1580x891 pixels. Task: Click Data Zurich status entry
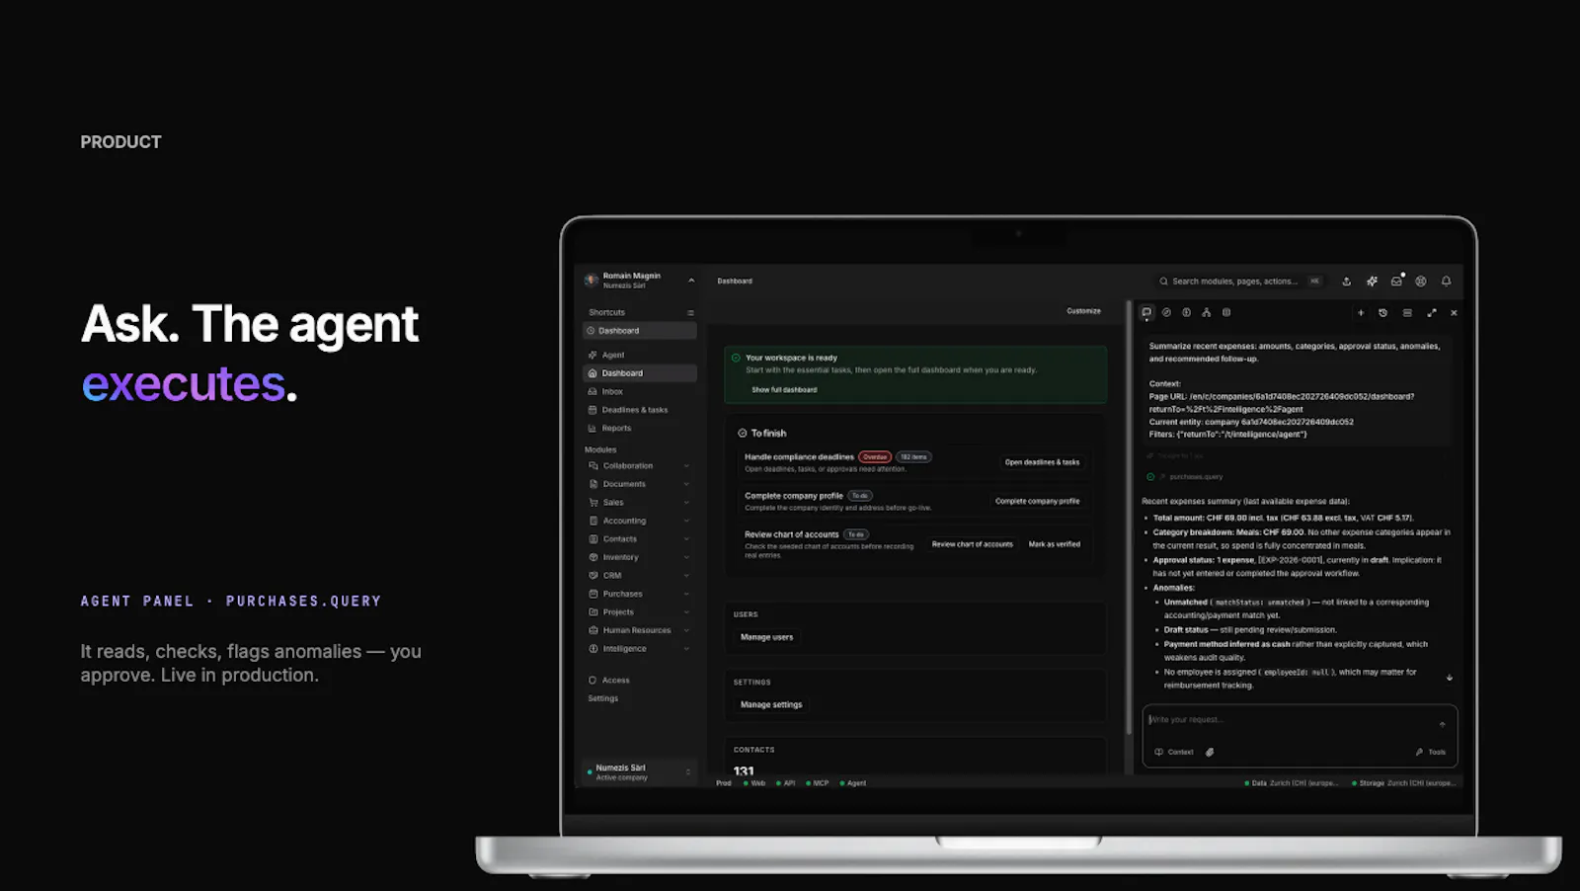click(x=1293, y=783)
